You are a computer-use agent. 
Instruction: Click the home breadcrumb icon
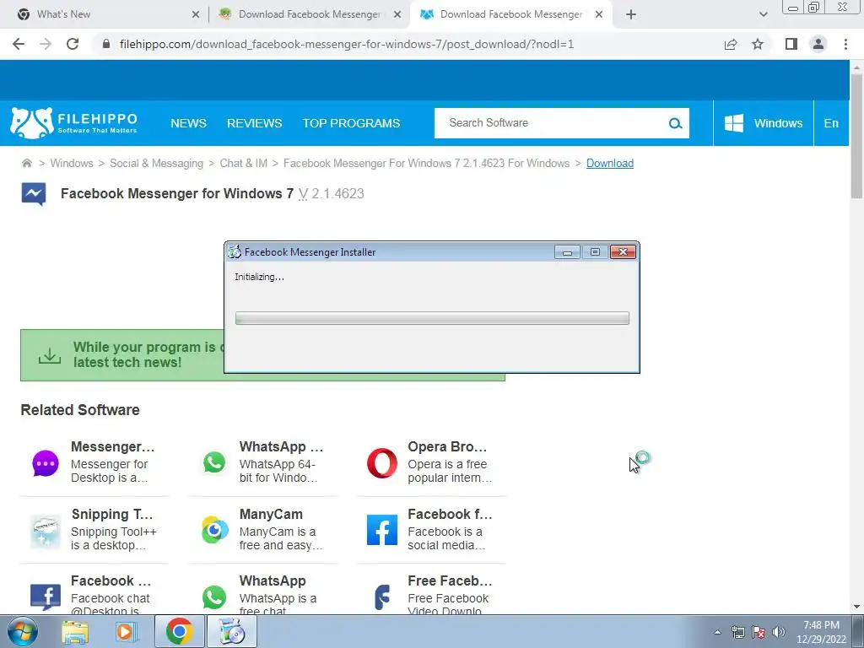(26, 163)
